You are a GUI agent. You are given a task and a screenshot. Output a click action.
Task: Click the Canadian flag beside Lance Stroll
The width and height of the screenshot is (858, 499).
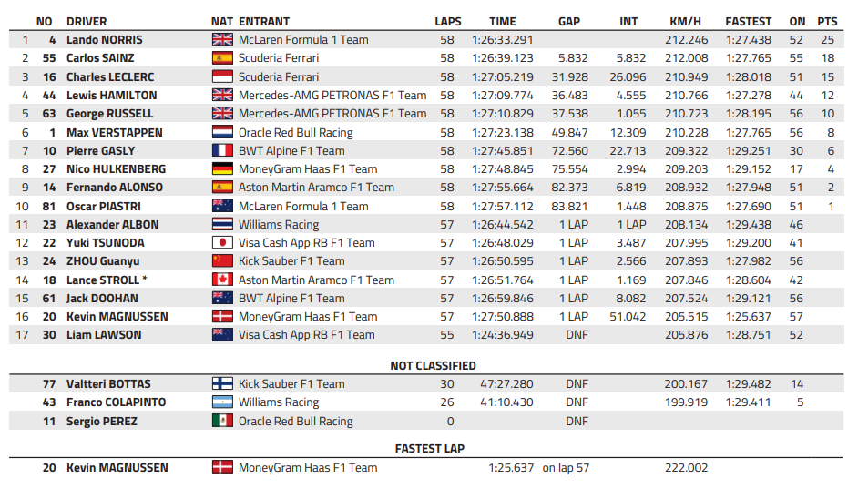[x=222, y=280]
